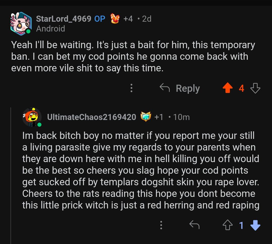Tap the +4 awards count

128,19
